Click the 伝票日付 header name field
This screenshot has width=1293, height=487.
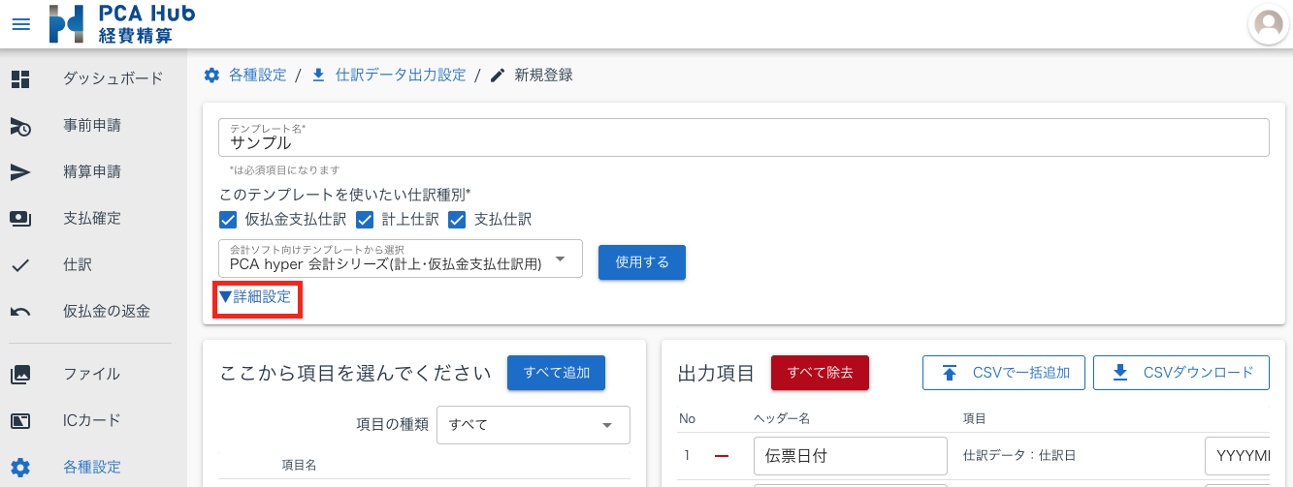(850, 456)
